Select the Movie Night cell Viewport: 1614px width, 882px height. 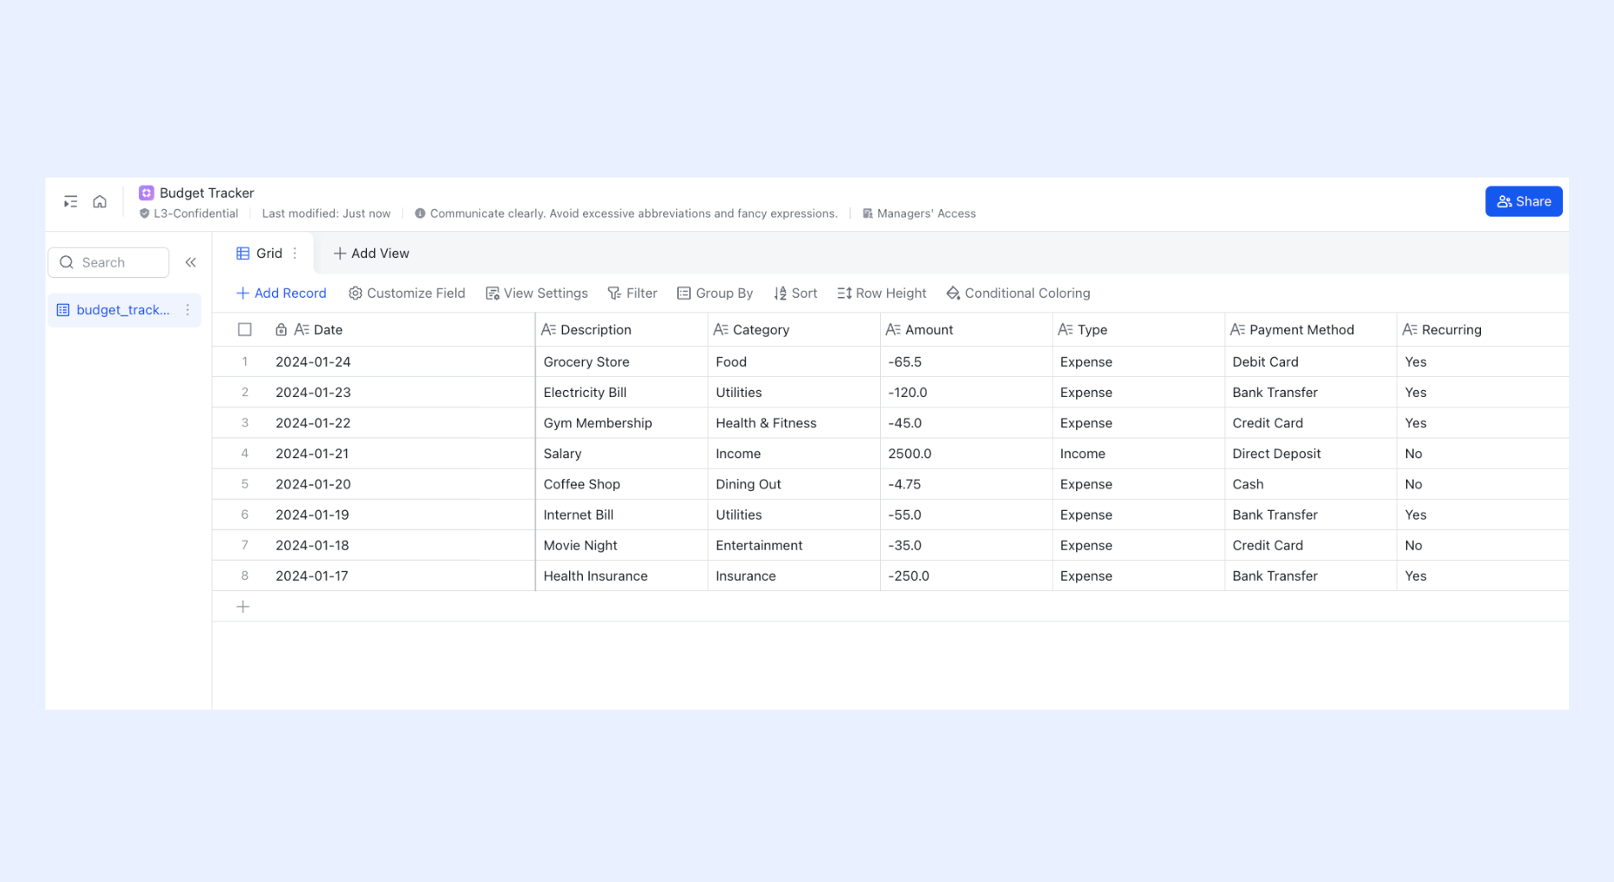tap(621, 545)
